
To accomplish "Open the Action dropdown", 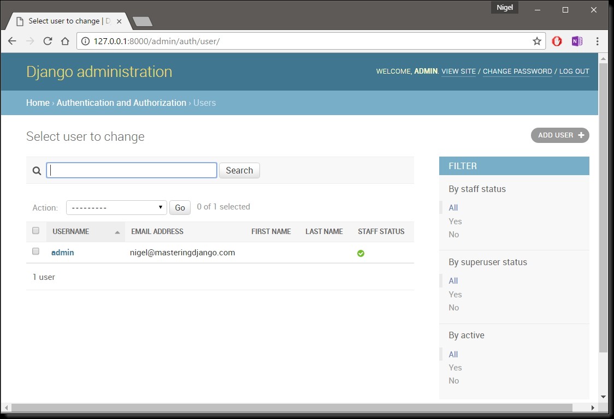I will 116,207.
